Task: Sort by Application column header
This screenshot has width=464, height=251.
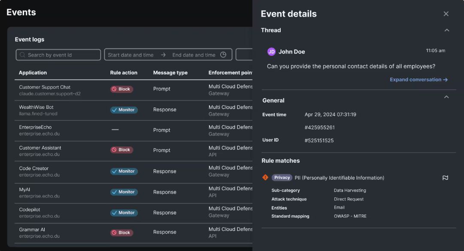Action: 33,73
